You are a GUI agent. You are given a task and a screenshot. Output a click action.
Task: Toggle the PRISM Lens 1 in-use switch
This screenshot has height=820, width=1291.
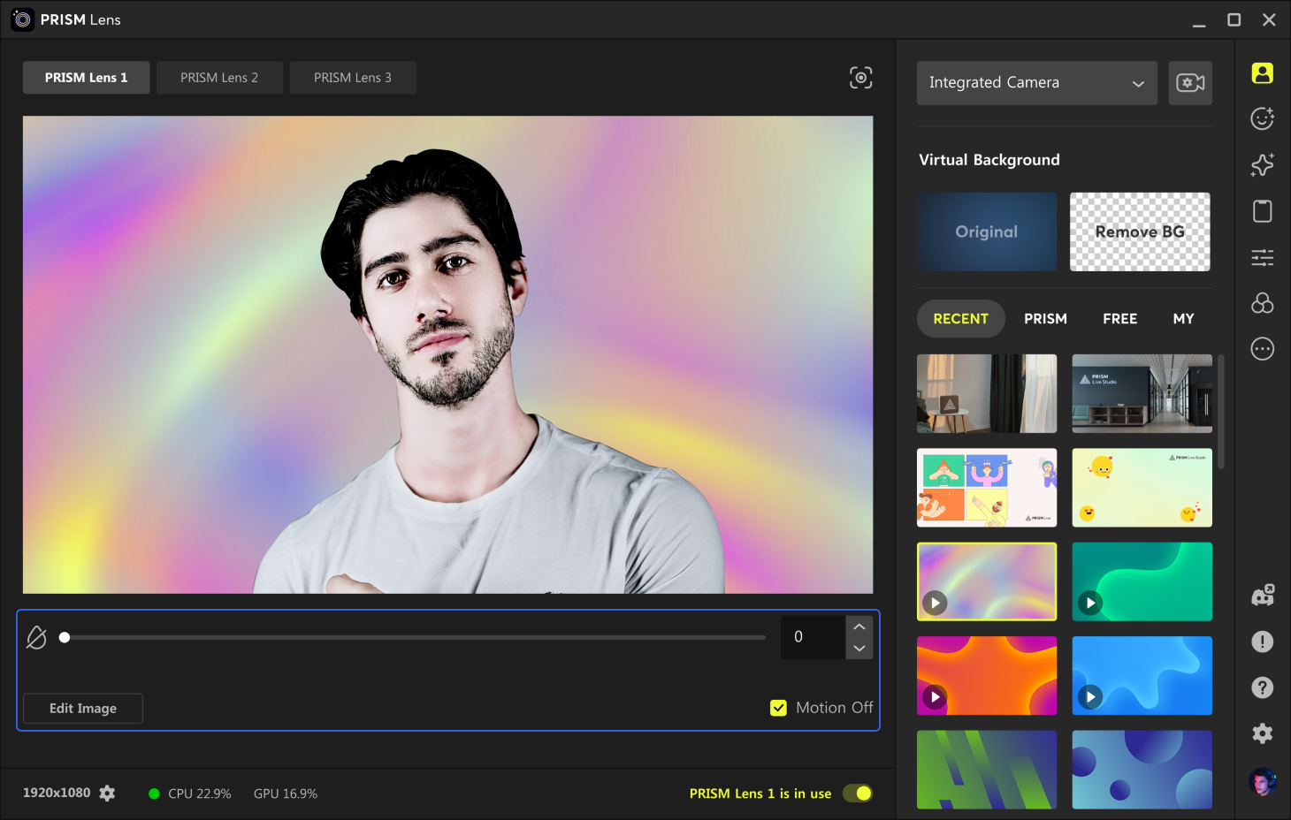pos(858,793)
